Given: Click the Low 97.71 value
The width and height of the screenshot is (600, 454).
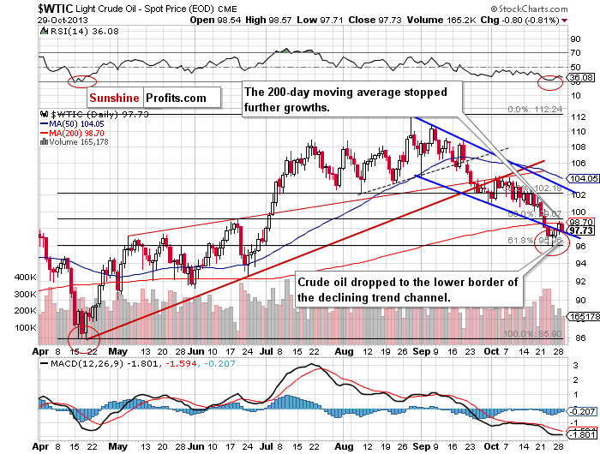Looking at the screenshot, I should [x=320, y=21].
